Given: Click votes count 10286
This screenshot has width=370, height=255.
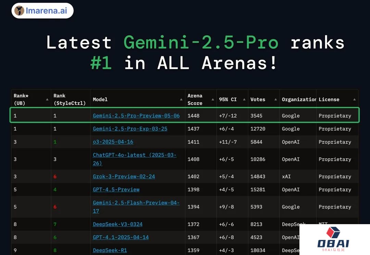Looking at the screenshot, I should pos(258,159).
